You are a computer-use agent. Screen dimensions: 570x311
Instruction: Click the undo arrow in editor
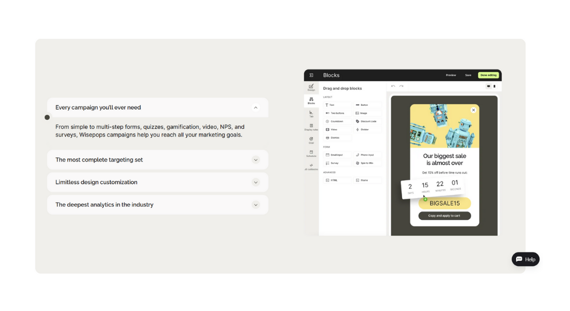(393, 86)
